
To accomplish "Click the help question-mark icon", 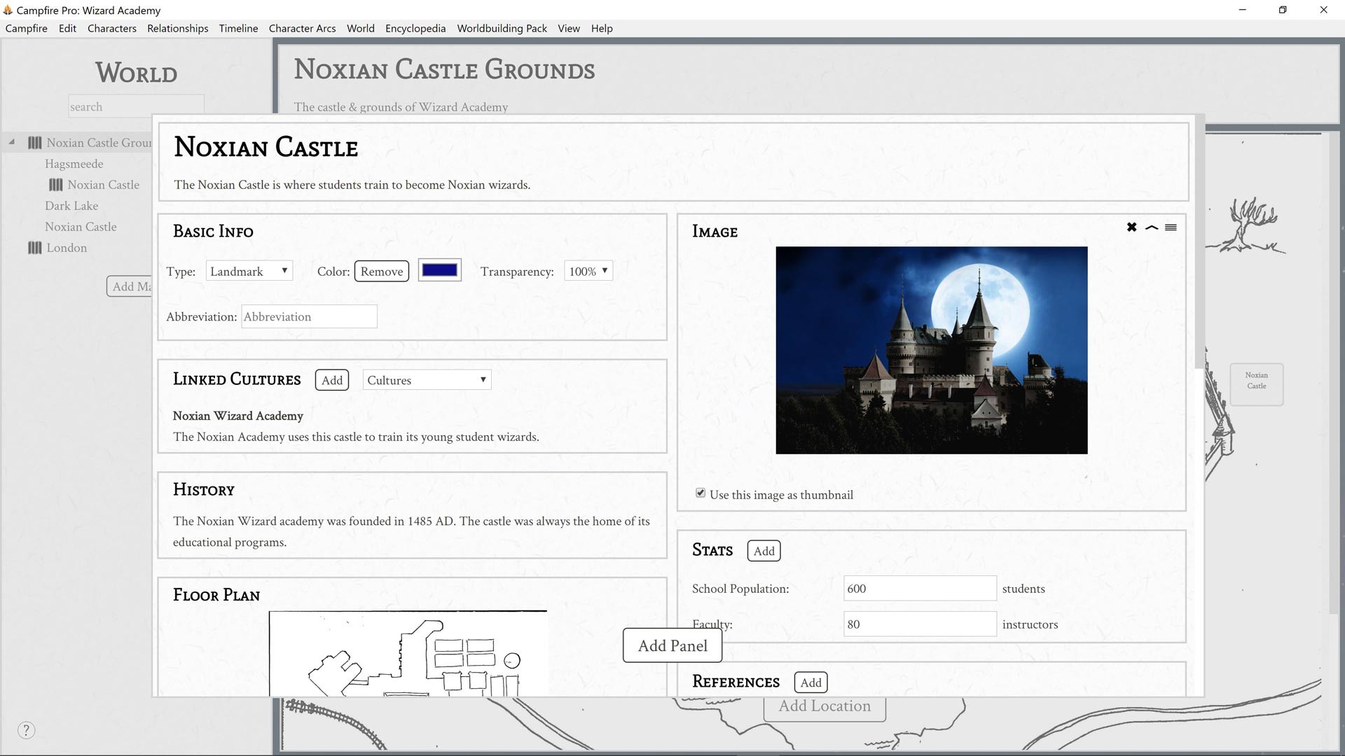I will click(26, 730).
